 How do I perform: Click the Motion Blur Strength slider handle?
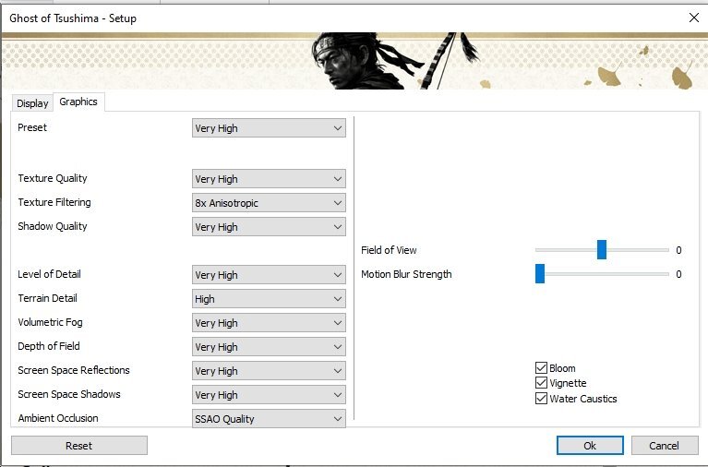click(x=540, y=274)
